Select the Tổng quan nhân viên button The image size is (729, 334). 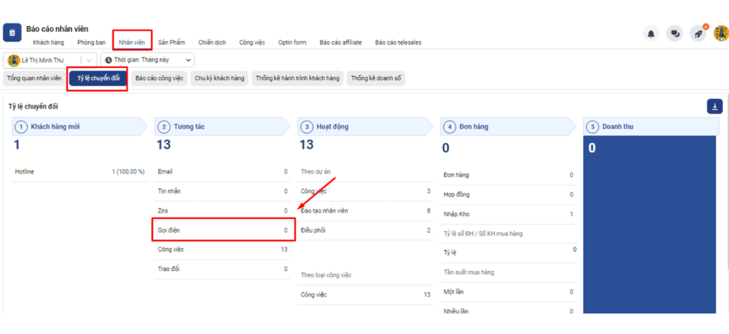[x=34, y=78]
